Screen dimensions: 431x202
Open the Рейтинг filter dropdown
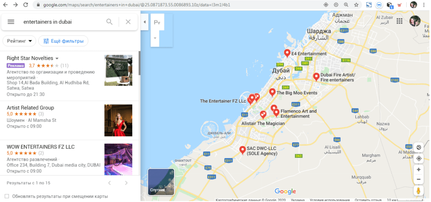click(19, 41)
